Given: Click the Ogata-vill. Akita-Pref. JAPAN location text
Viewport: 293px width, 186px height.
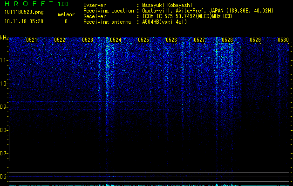Looking at the screenshot, I should point(208,11).
